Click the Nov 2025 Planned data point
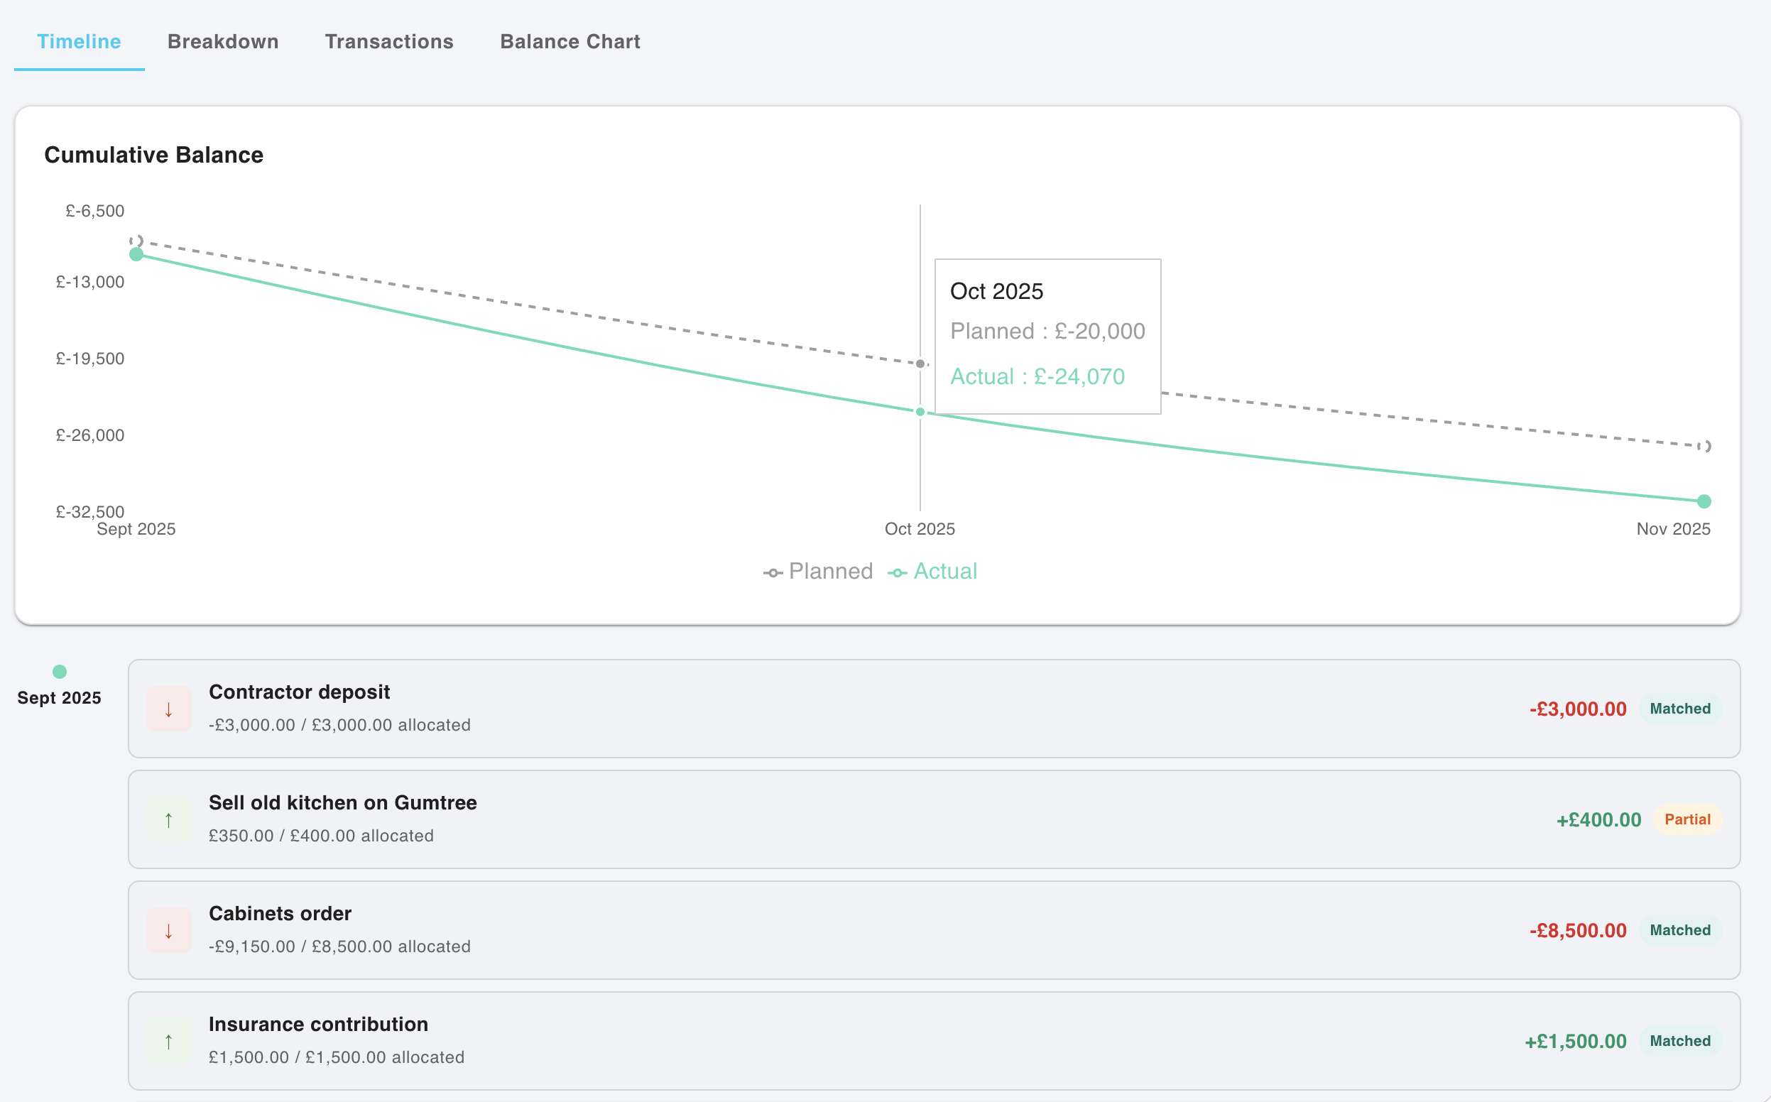Screen dimensions: 1771x1102 coord(1704,446)
